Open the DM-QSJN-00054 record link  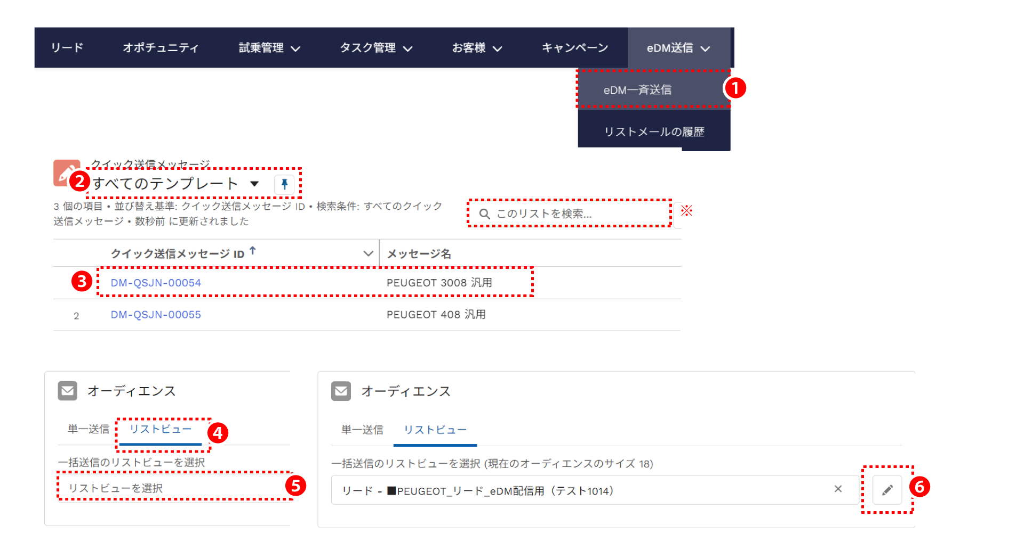tap(156, 283)
